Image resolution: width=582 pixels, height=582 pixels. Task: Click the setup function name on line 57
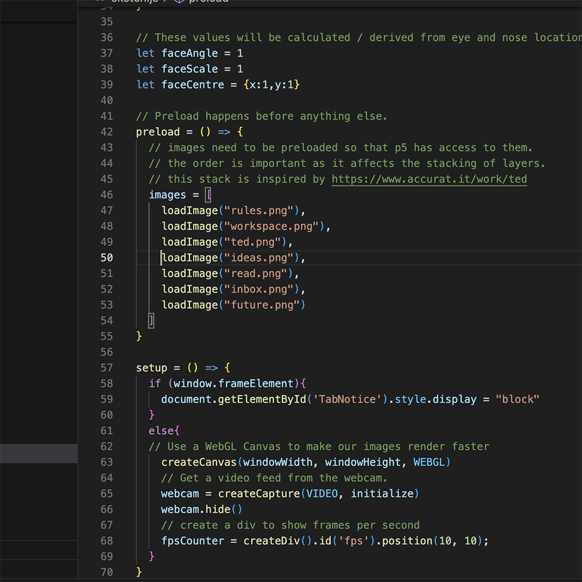[x=151, y=367]
